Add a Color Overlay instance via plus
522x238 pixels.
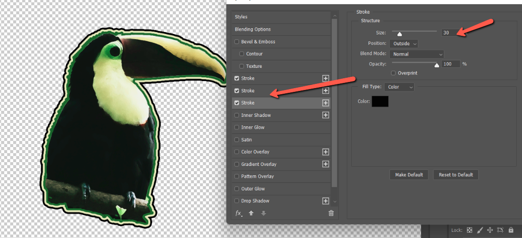[x=325, y=152]
